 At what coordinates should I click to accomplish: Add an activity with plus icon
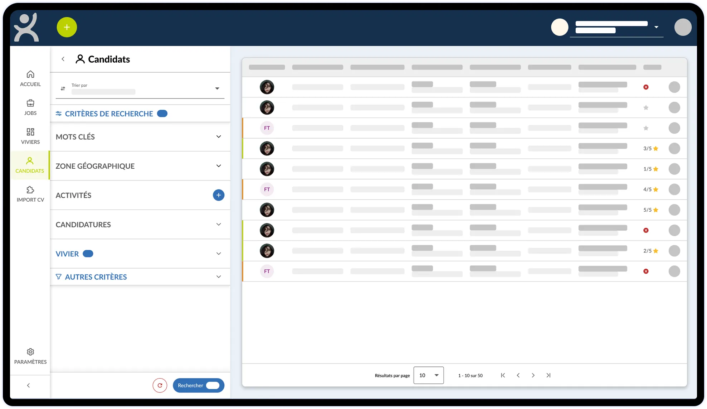pos(218,195)
